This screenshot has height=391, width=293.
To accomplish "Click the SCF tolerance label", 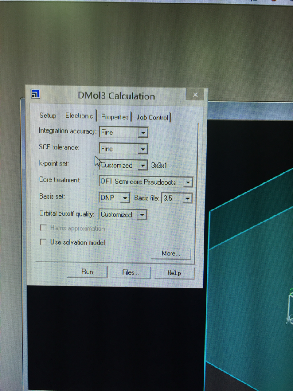I will coord(59,147).
